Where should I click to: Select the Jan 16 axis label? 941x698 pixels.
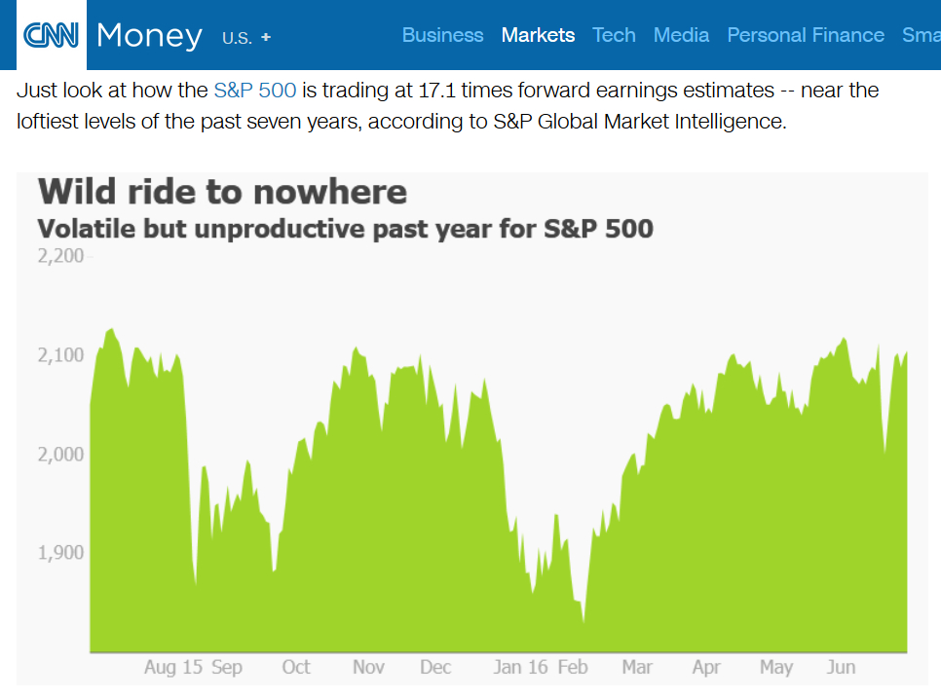(x=520, y=667)
